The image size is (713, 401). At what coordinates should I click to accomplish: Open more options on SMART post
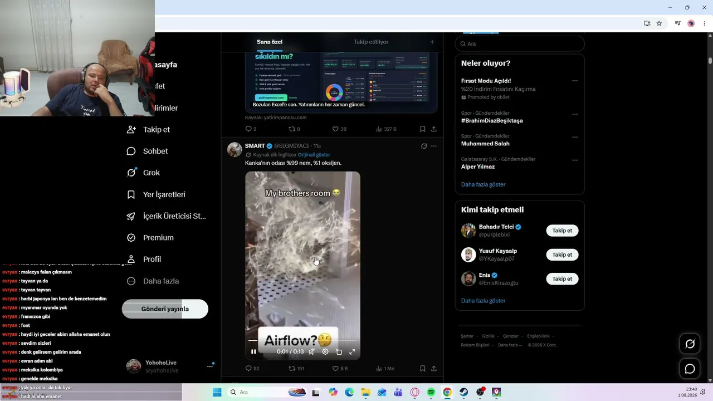[x=434, y=146]
